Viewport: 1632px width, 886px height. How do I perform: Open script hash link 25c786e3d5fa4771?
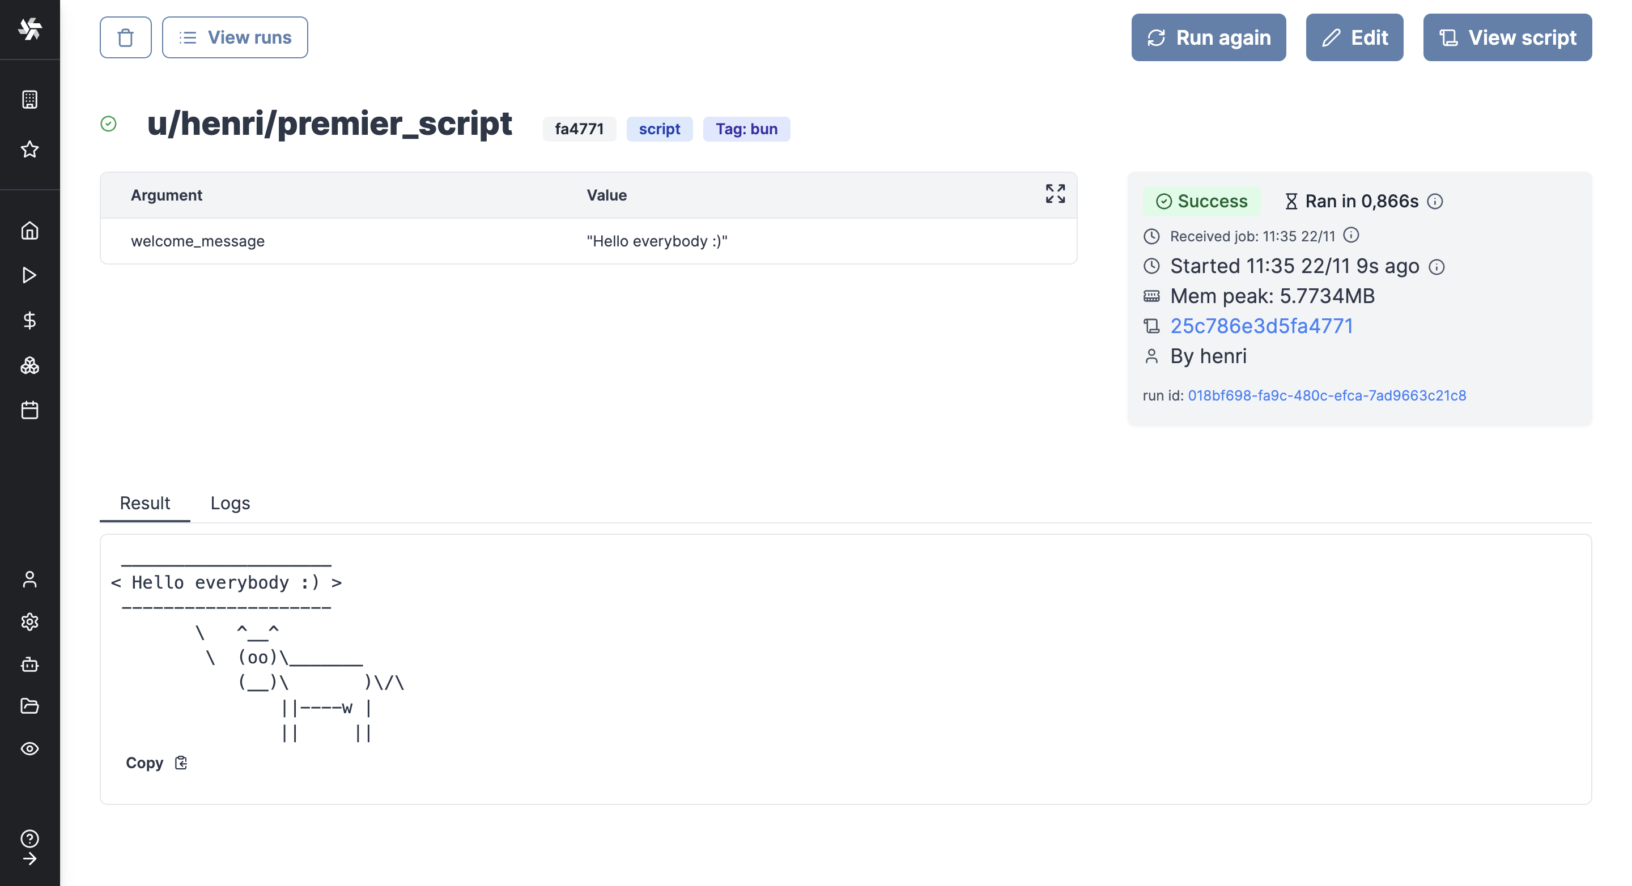coord(1261,326)
